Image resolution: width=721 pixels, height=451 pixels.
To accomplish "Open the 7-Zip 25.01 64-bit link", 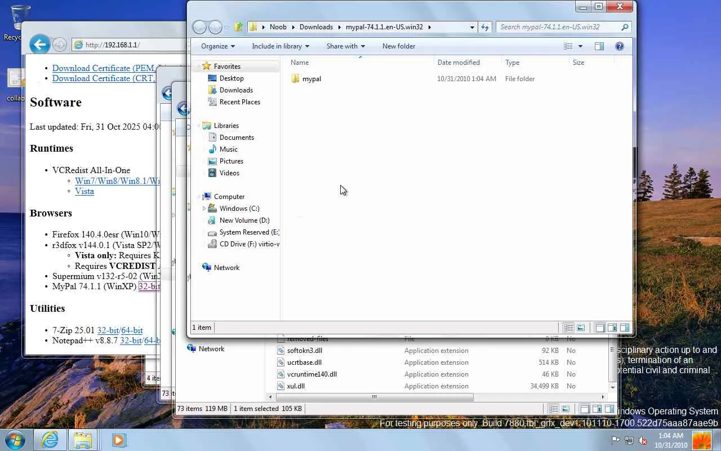I will click(x=133, y=330).
